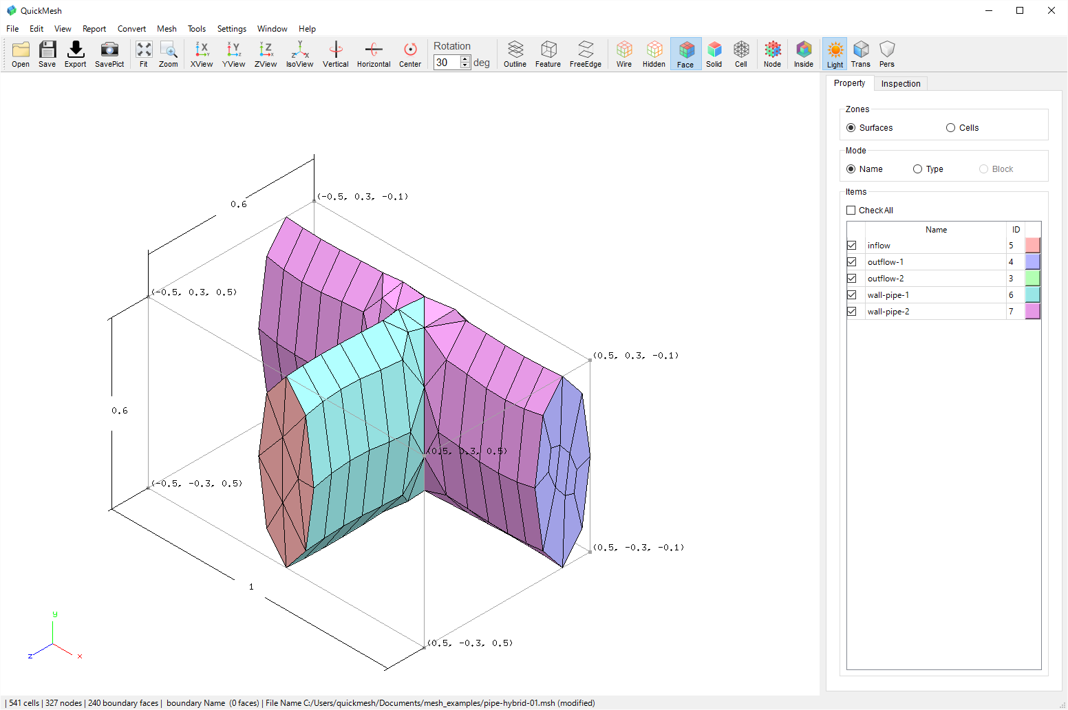Open the Settings menu
1068x710 pixels.
[x=232, y=29]
